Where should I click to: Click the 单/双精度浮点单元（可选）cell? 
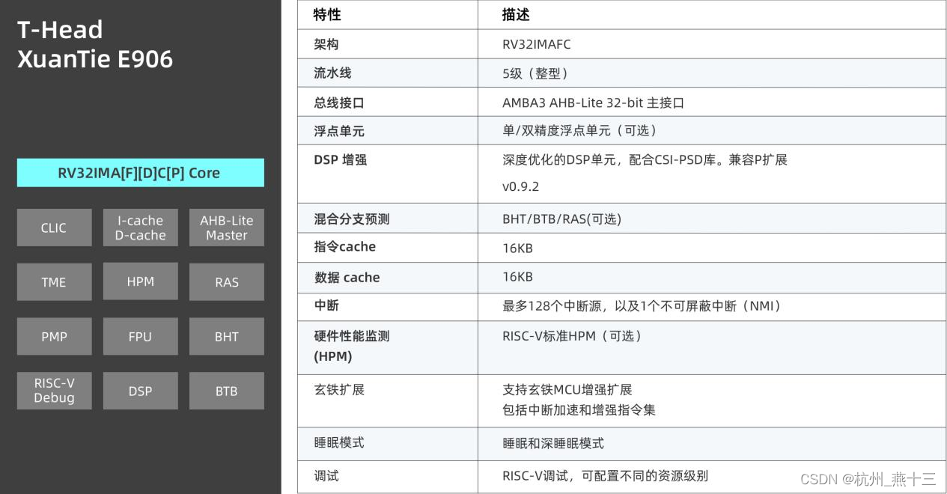[579, 130]
